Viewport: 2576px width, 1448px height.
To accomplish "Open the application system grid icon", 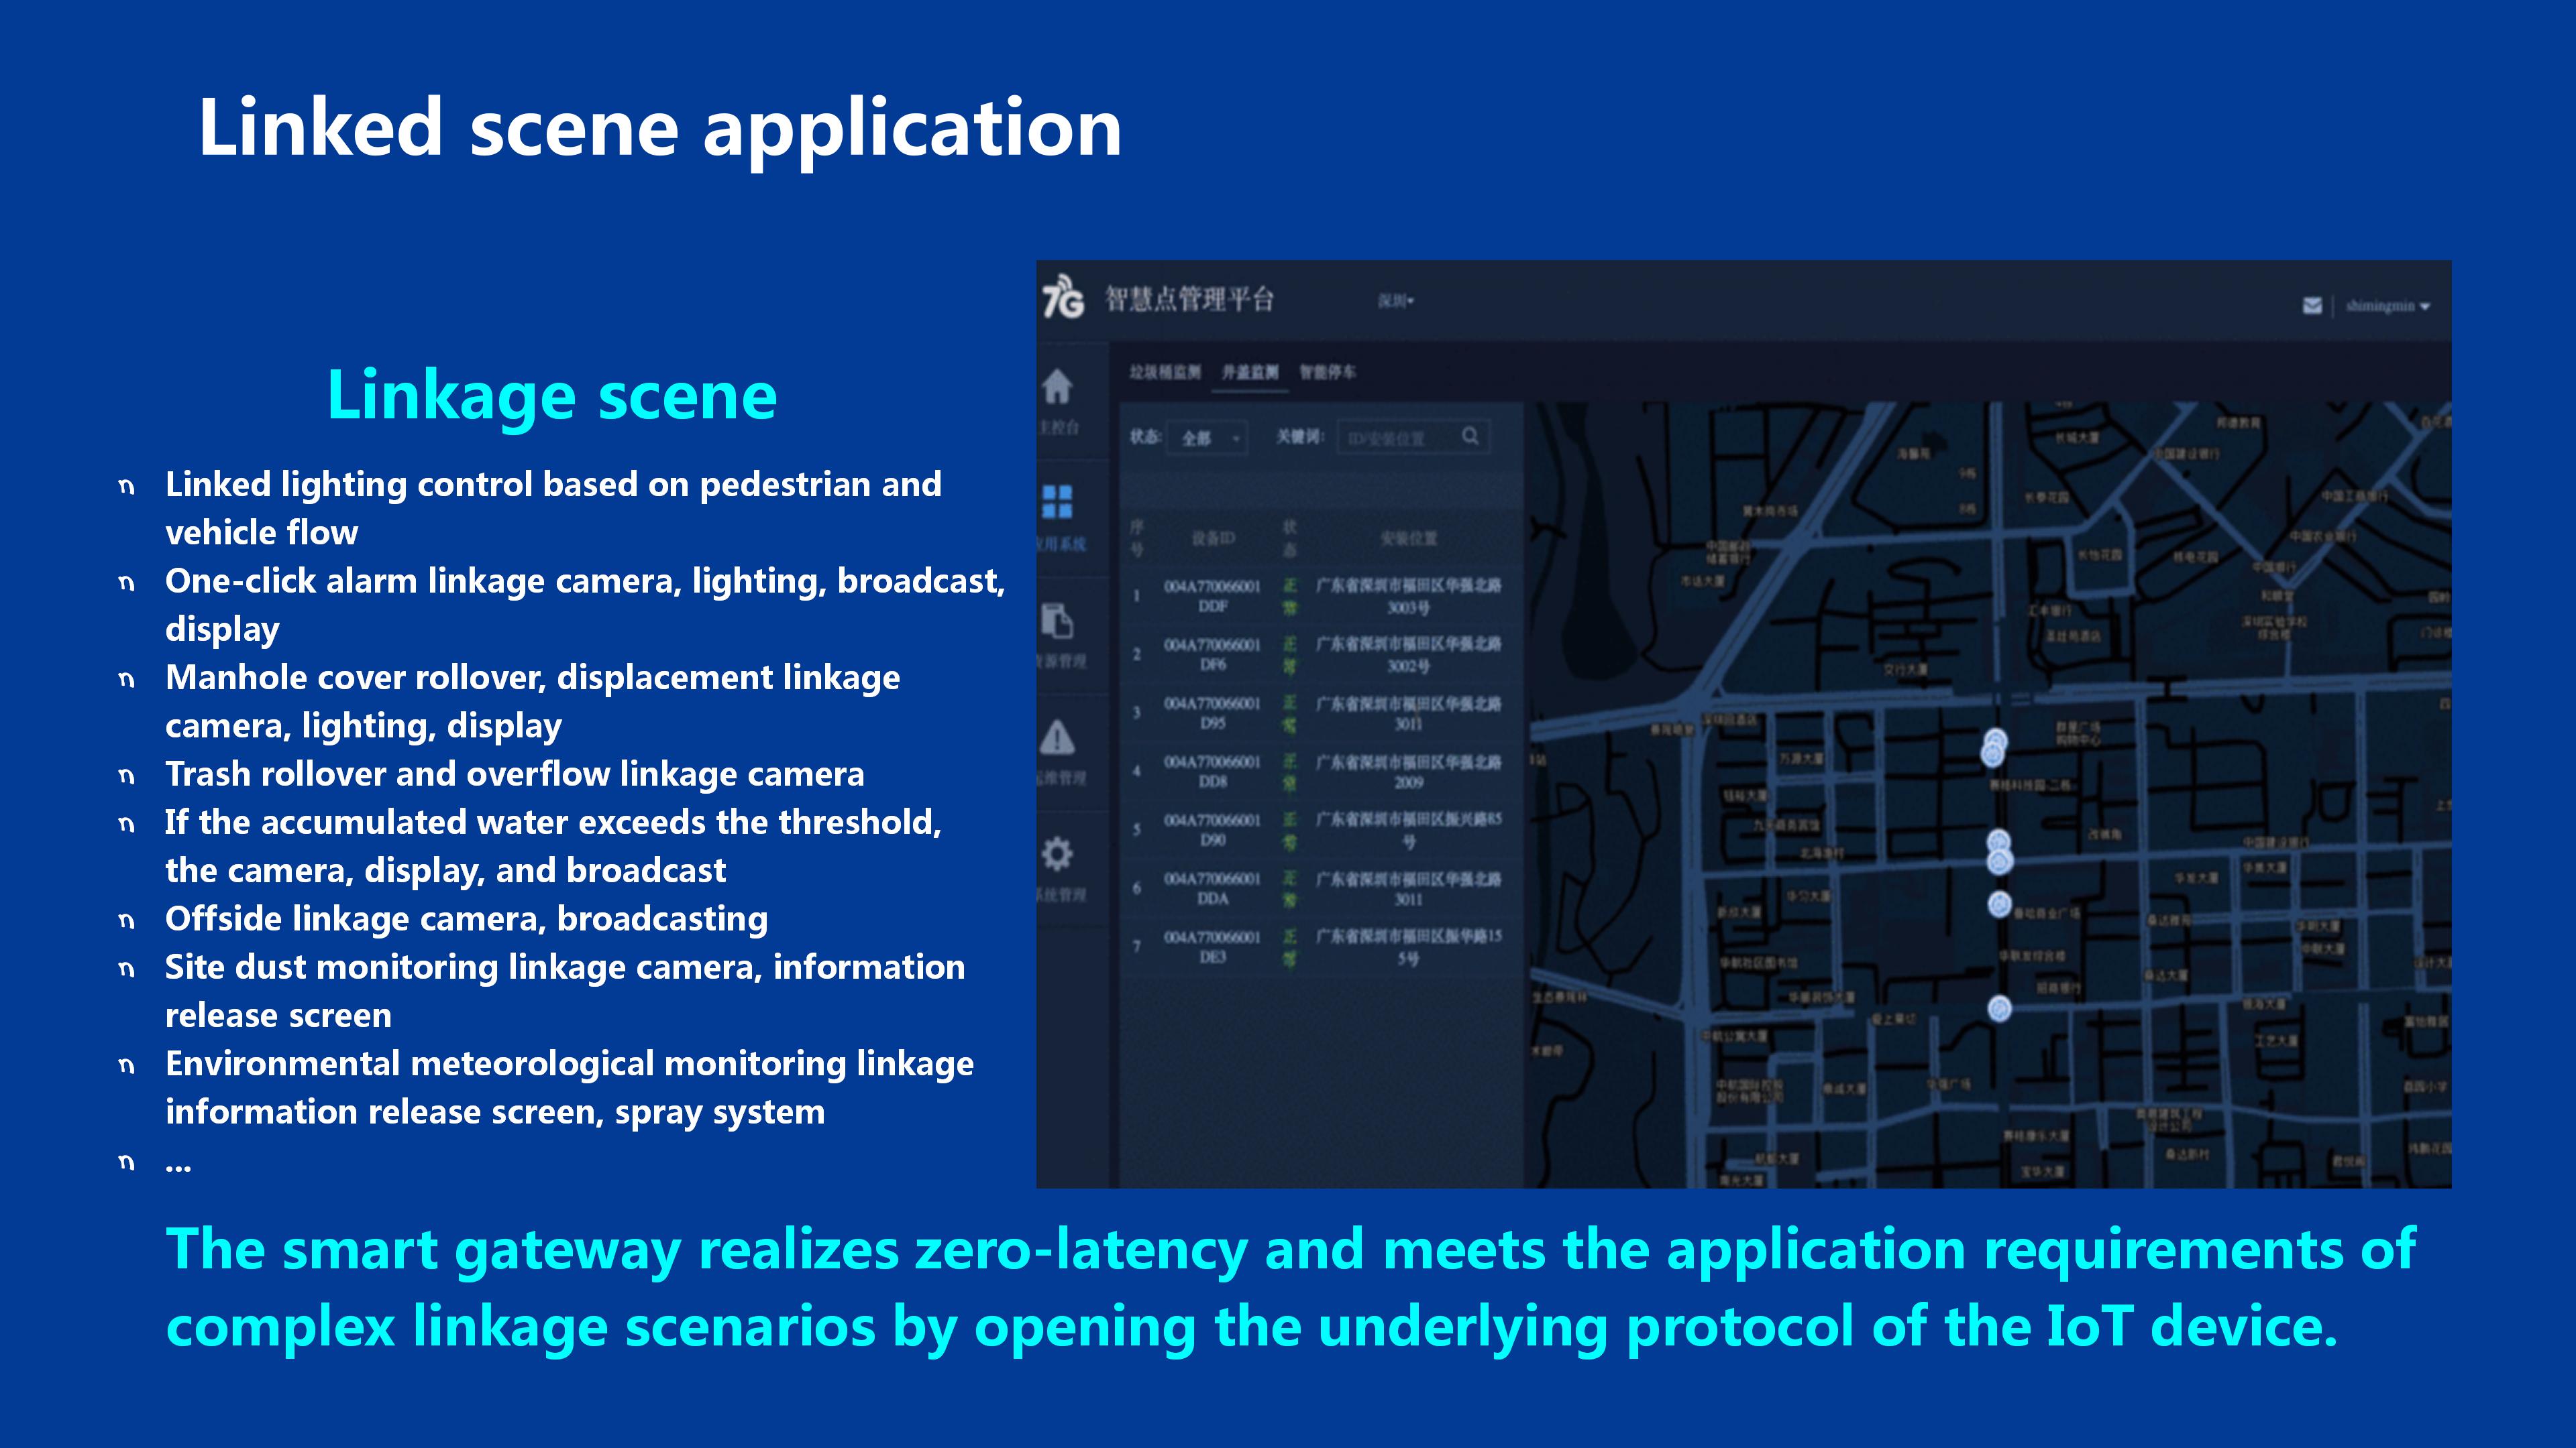I will pyautogui.click(x=1057, y=501).
